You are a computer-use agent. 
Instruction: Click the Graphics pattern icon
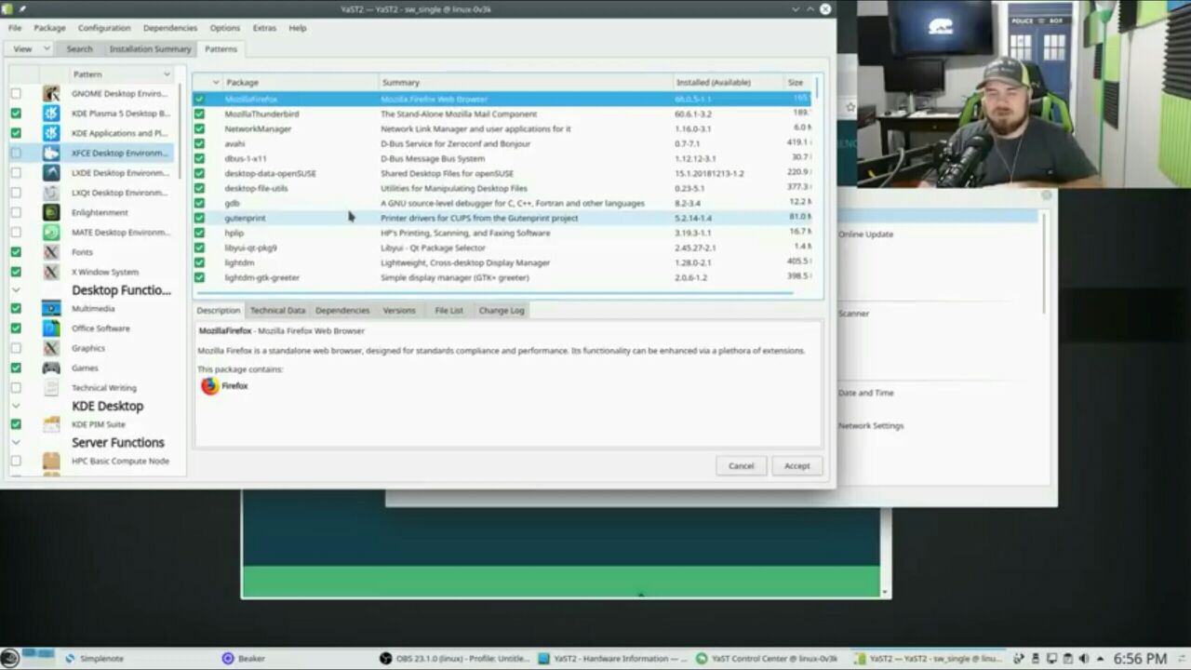point(52,348)
